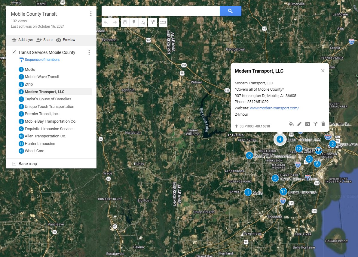Image resolution: width=358 pixels, height=257 pixels.
Task: Click map marker number 6
Action: point(317,164)
